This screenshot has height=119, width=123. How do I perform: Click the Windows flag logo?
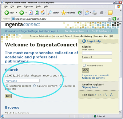click(119, 6)
